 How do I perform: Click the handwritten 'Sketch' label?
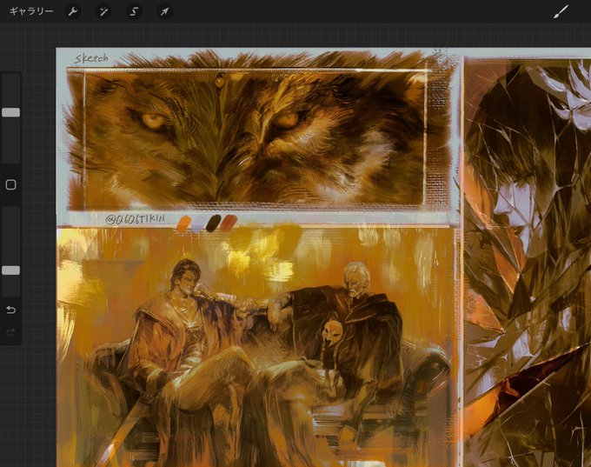pyautogui.click(x=91, y=58)
